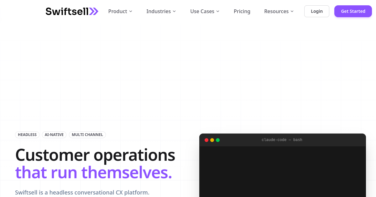Select the MULTI CHANNEL tag

coord(87,135)
